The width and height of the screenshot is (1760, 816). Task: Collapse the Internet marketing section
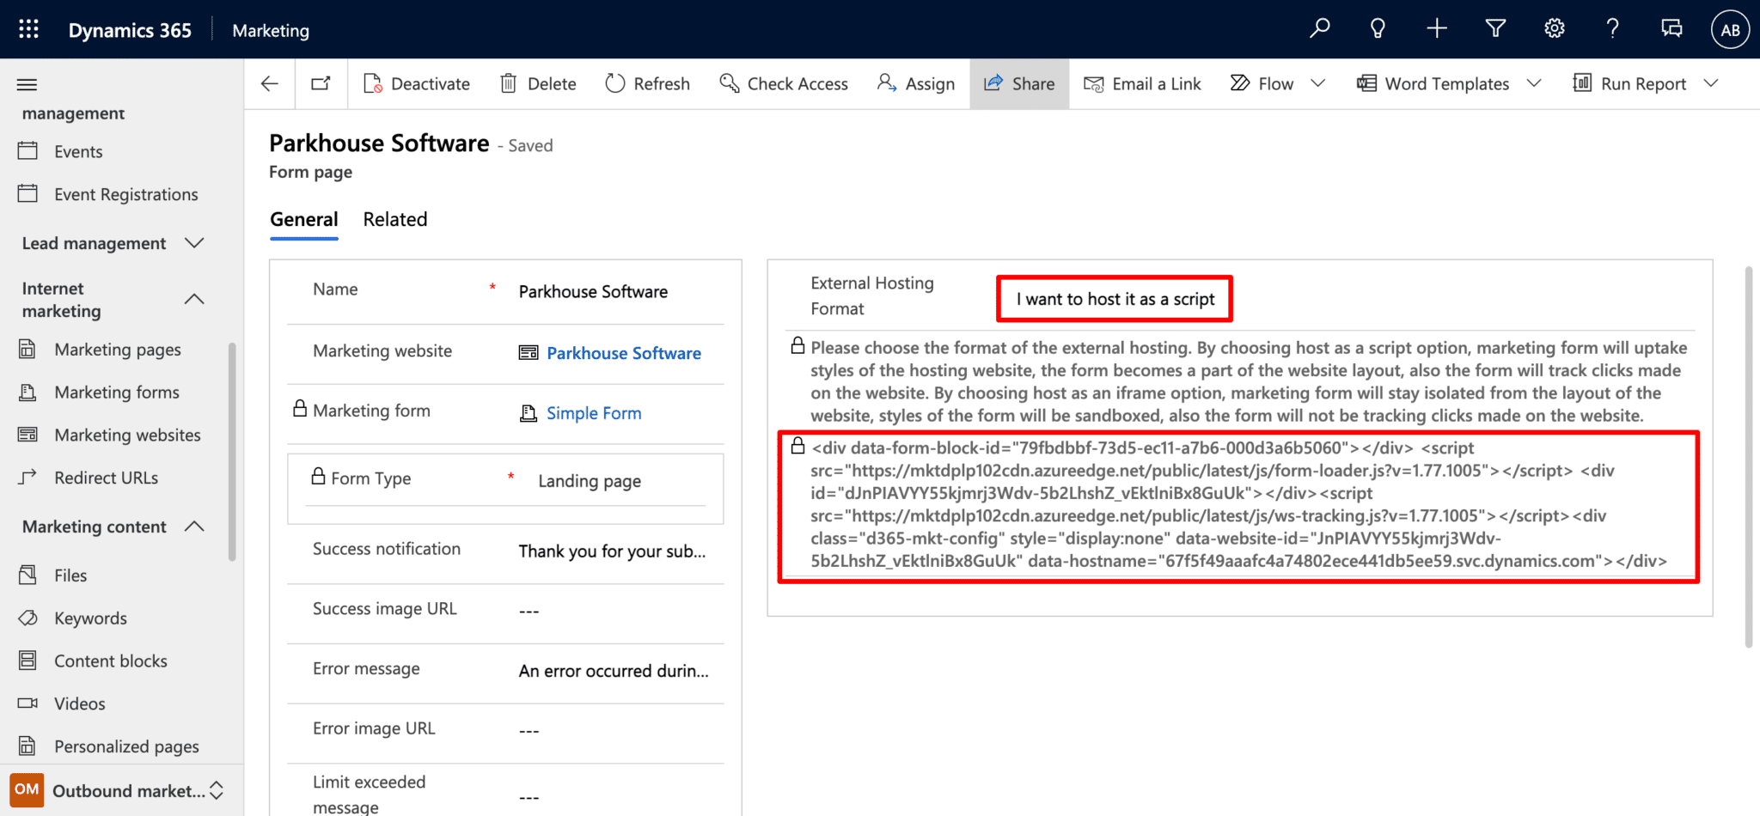click(193, 299)
